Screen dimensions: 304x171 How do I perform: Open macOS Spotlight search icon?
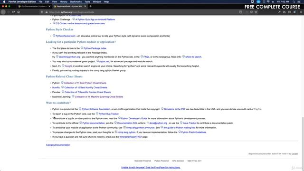coord(294,2)
